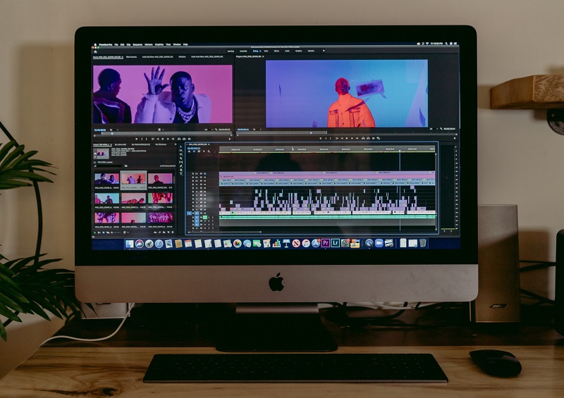The image size is (564, 398).
Task: Open Finder from the Dock
Action: 130,244
